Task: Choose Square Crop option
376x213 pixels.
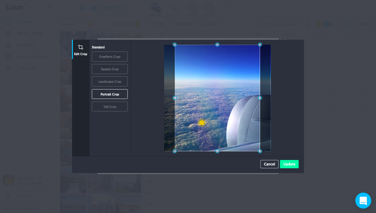Action: 110,69
